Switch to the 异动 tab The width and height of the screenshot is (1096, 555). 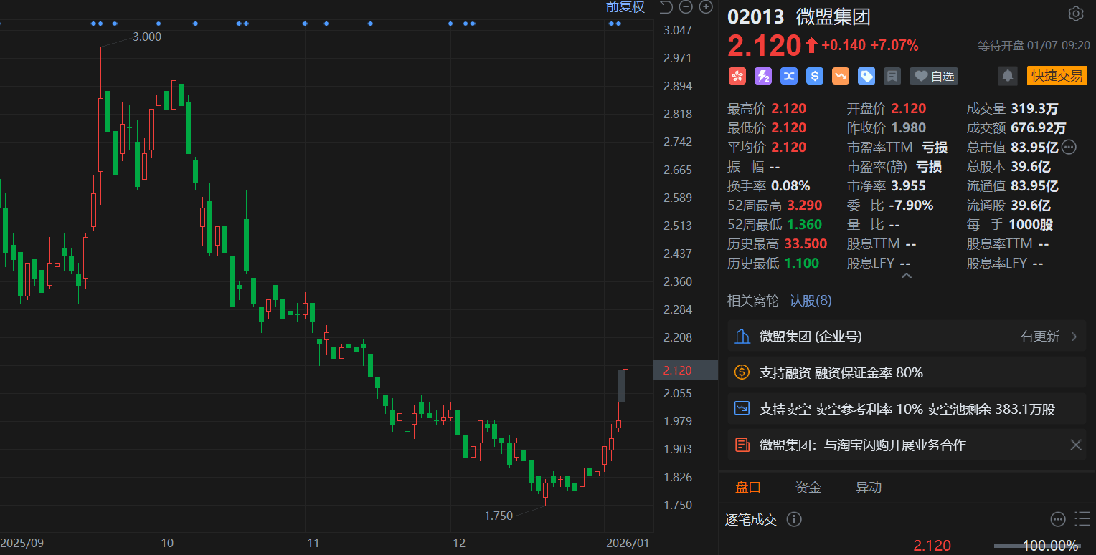(869, 488)
